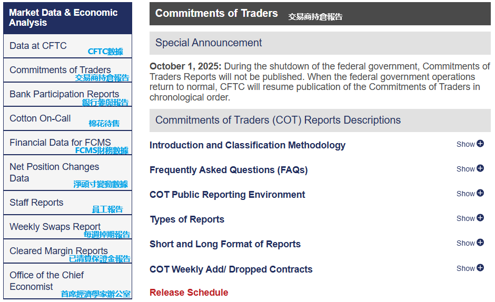Click plus icon next to Types of Reports

480,218
